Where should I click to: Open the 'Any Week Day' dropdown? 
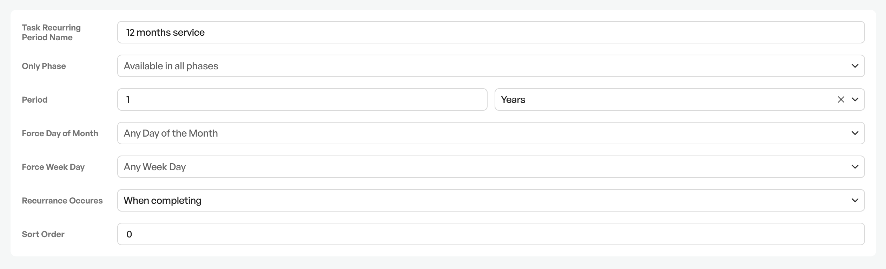coord(491,167)
